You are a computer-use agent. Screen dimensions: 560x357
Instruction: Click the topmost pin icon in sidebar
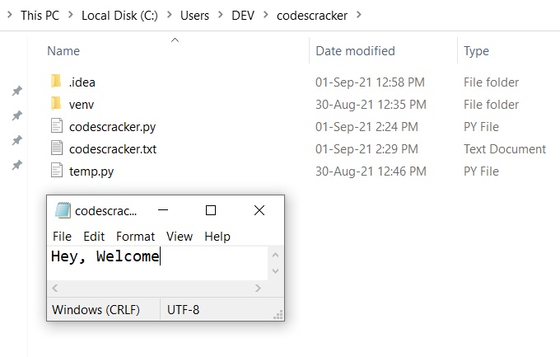point(16,91)
